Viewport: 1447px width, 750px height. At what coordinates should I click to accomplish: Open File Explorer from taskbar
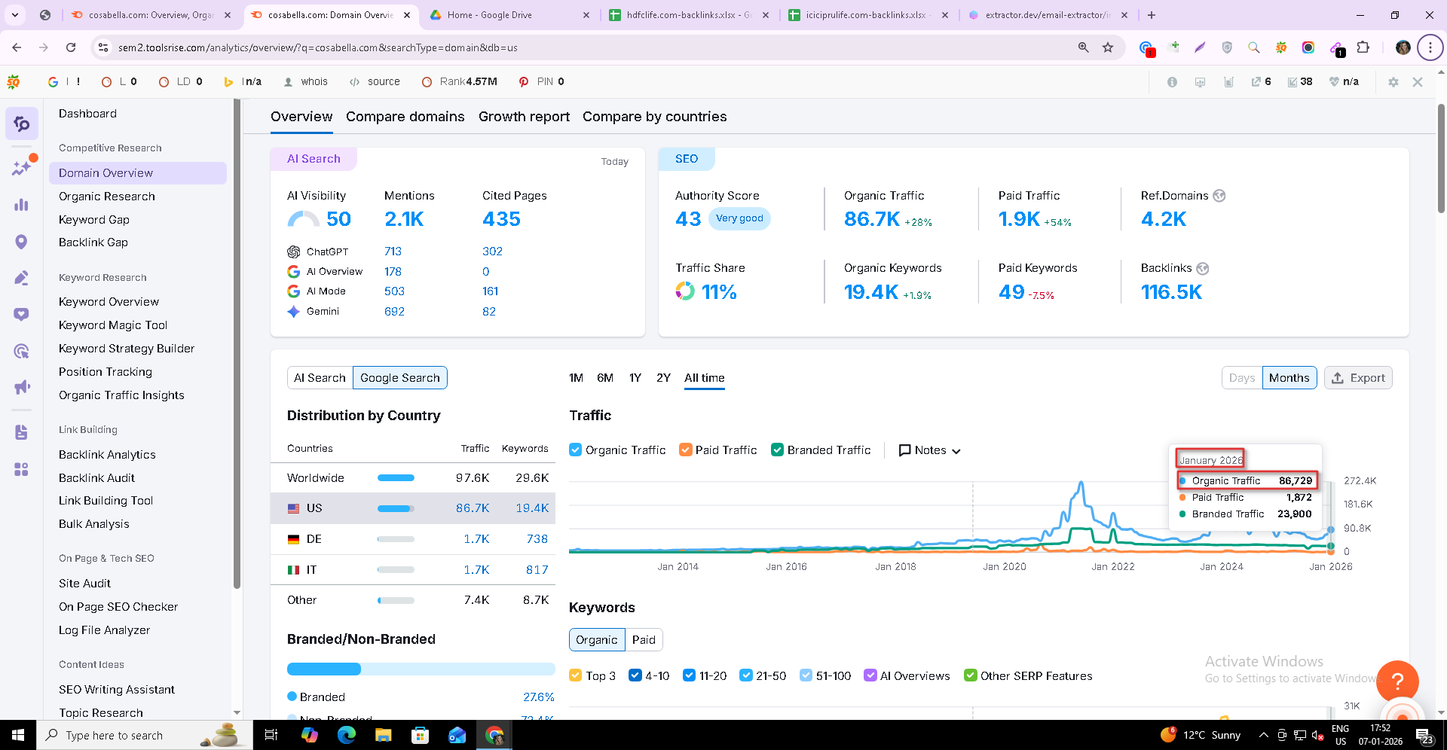(x=383, y=735)
